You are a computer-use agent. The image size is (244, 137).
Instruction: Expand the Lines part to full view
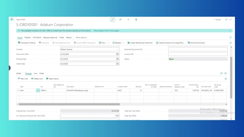click(x=225, y=73)
